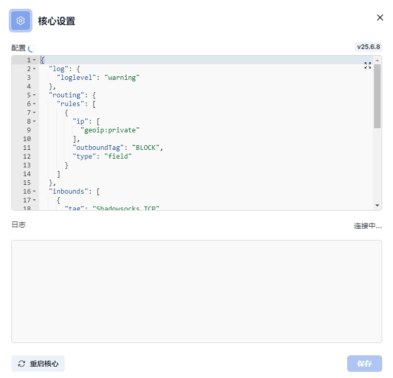Collapse the "rules" array at line 6
393x378 pixels.
pos(35,104)
